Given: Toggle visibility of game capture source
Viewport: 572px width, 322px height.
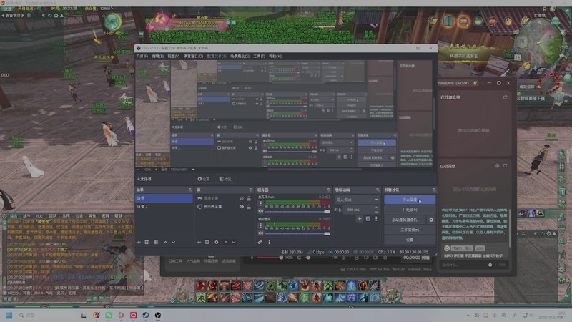Looking at the screenshot, I should pyautogui.click(x=242, y=198).
